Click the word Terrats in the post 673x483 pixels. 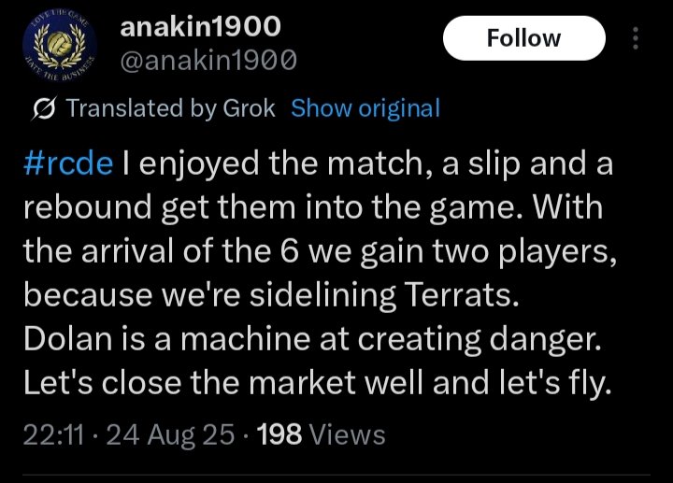462,294
